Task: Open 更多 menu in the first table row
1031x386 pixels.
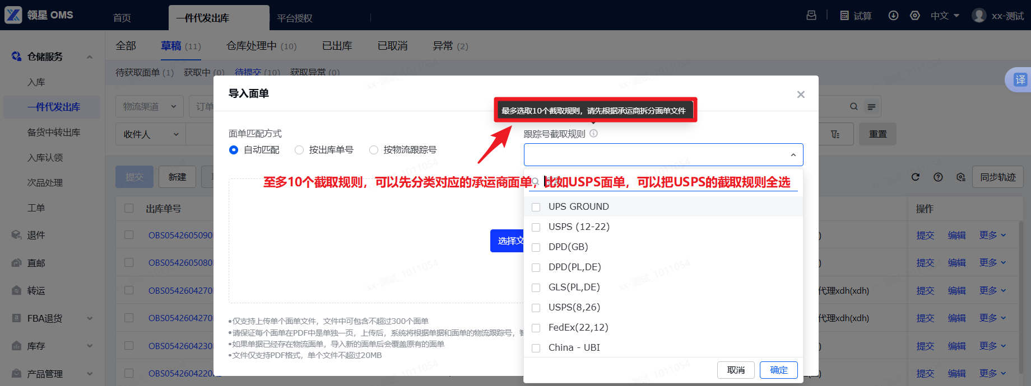Action: tap(992, 235)
